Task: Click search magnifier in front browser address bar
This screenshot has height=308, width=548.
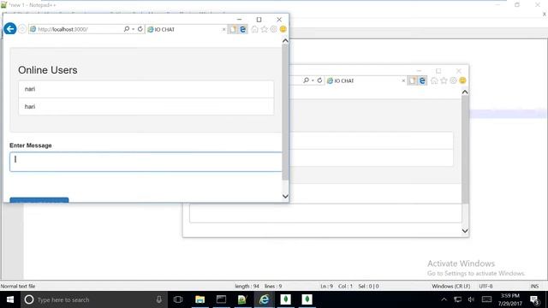Action: [x=127, y=29]
